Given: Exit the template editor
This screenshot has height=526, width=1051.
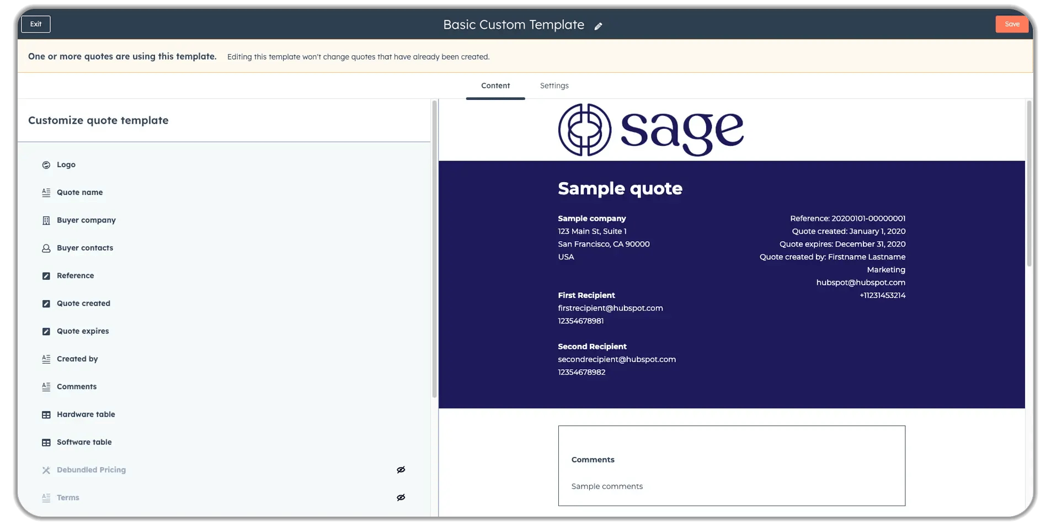Looking at the screenshot, I should coord(35,24).
